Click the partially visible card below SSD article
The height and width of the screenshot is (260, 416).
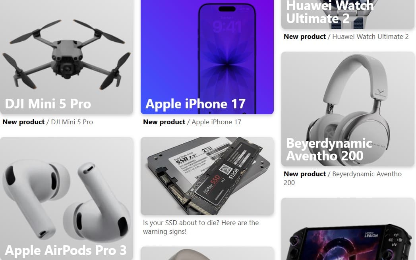pyautogui.click(x=207, y=253)
